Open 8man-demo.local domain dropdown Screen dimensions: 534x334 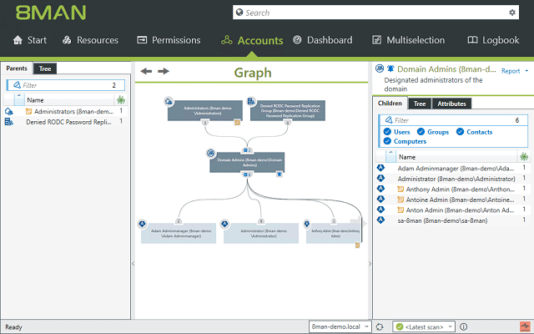pos(340,326)
